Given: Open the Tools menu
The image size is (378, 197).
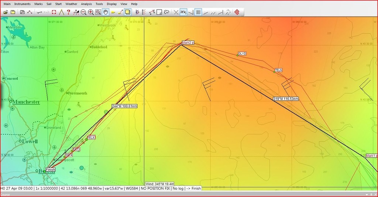Looking at the screenshot, I should pos(99,4).
